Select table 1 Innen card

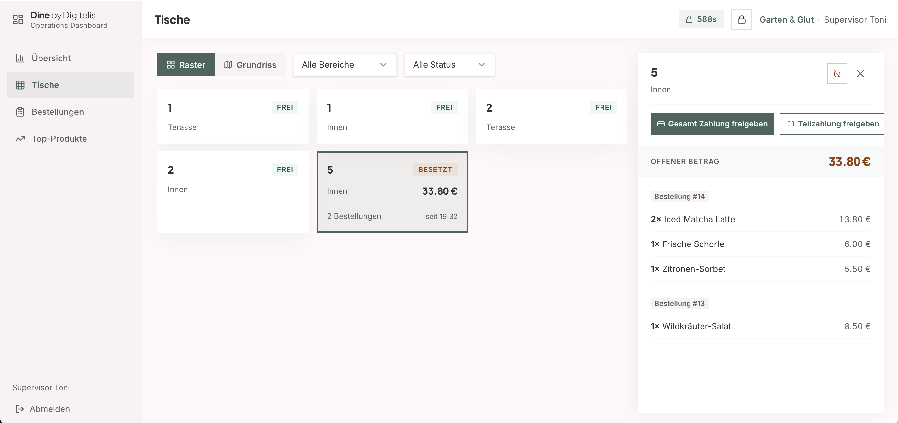tap(392, 116)
